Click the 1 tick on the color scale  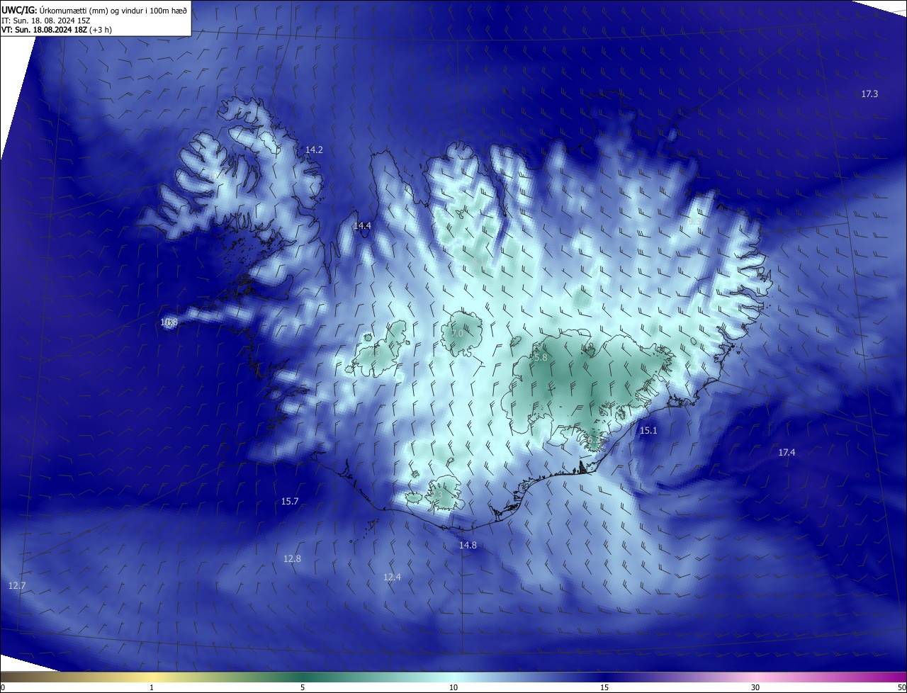click(x=152, y=688)
